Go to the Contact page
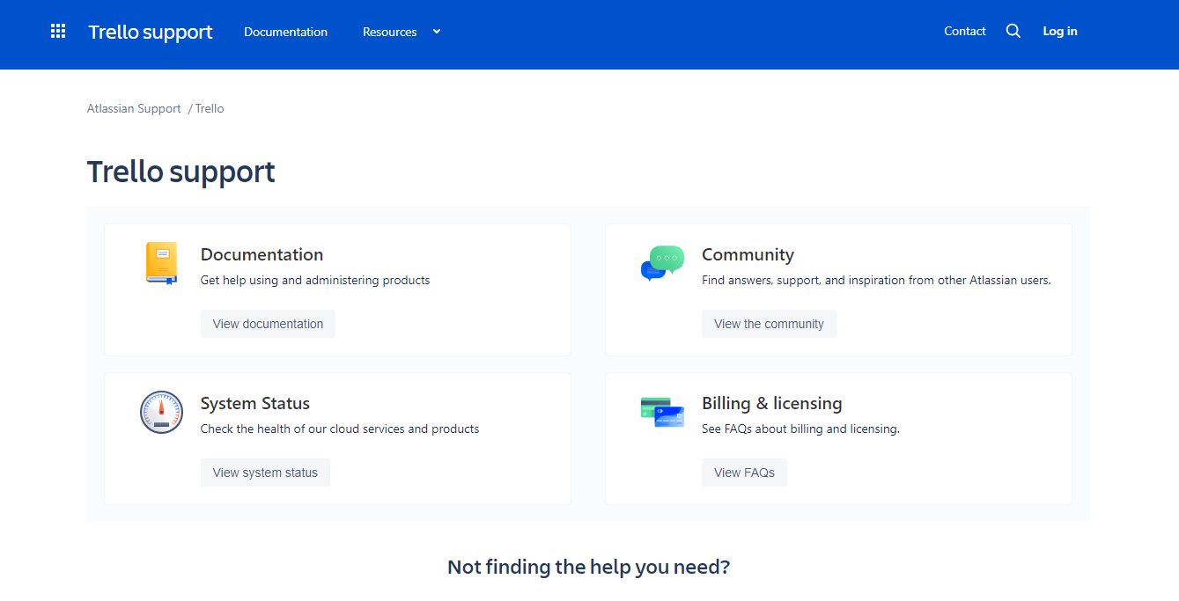Viewport: 1179px width, 601px height. pos(965,31)
